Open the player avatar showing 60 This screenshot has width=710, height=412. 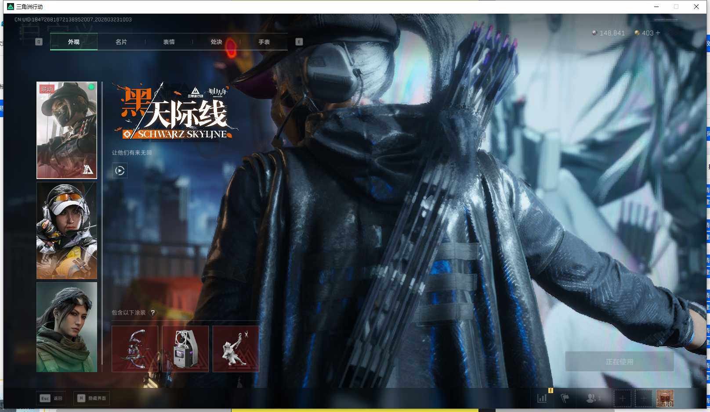(665, 398)
